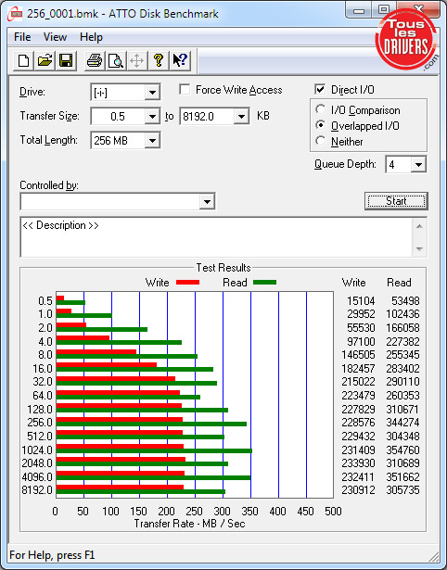This screenshot has width=447, height=570.
Task: Open the Drive dropdown
Action: click(x=152, y=93)
